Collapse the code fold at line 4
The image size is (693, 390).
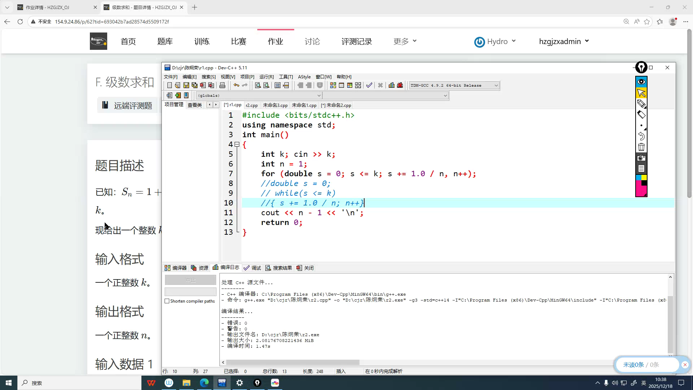237,144
